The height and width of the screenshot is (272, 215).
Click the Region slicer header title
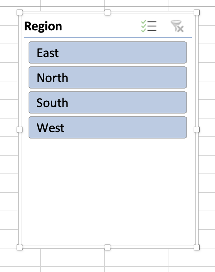(x=43, y=26)
